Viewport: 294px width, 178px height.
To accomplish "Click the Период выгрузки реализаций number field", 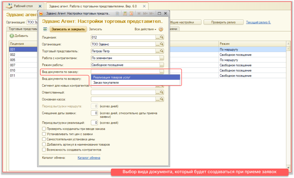I will [x=94, y=123].
